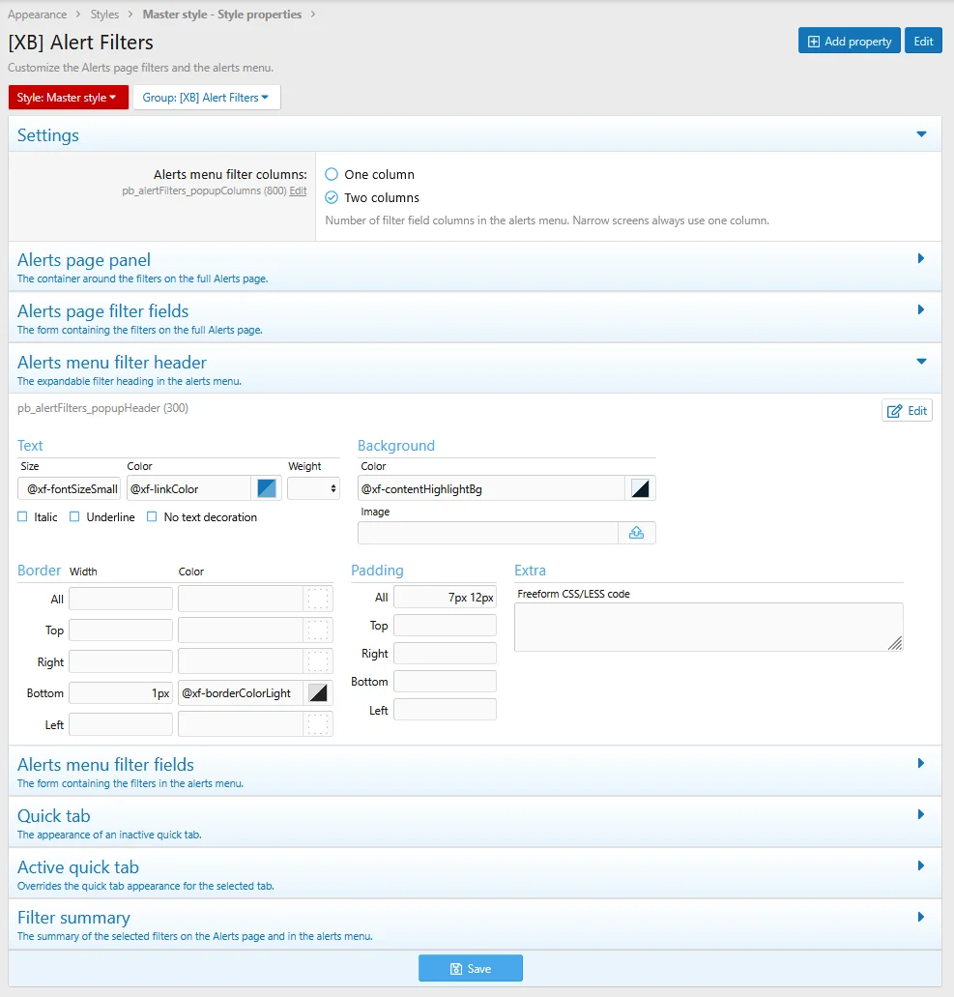Screen dimensions: 954x997
Task: Go to the Appearance breadcrumb
Action: click(37, 14)
